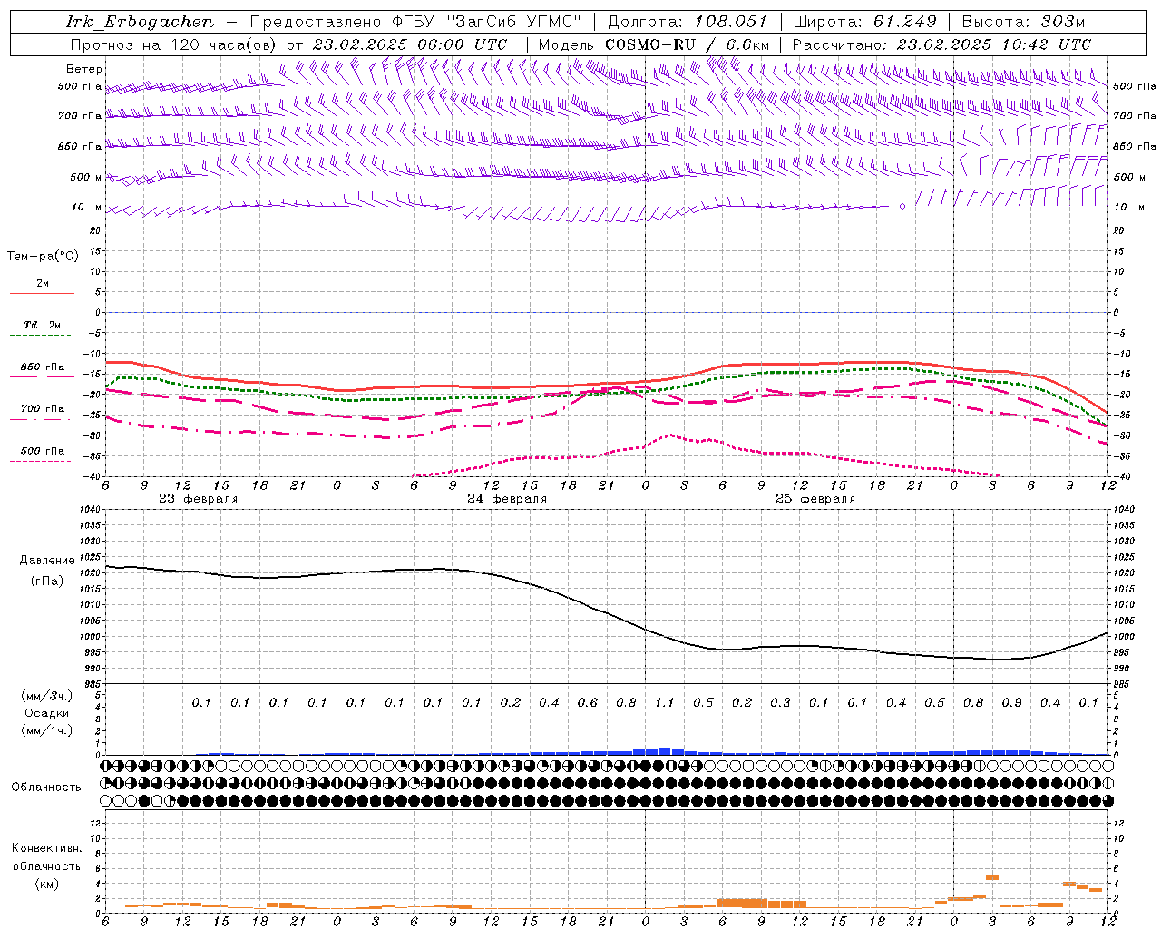The width and height of the screenshot is (1161, 929).
Task: Click the Рассчитано: 23.02.2025 10:42 UTC timestamp
Action: click(x=941, y=44)
